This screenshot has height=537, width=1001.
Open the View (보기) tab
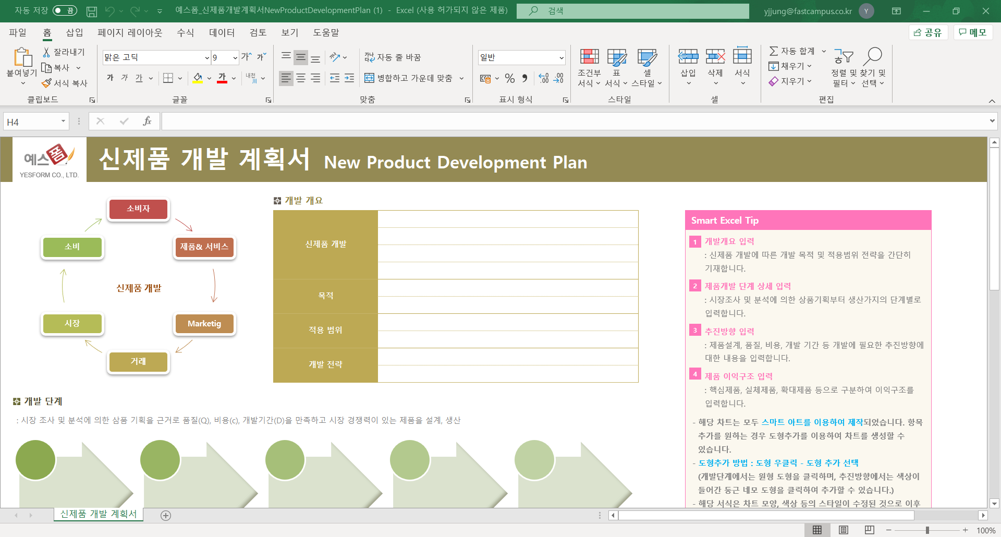pyautogui.click(x=290, y=32)
